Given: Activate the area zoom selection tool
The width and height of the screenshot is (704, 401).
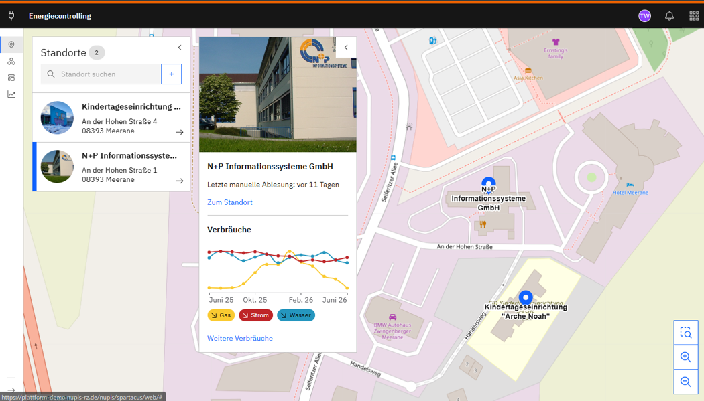Looking at the screenshot, I should pos(686,333).
